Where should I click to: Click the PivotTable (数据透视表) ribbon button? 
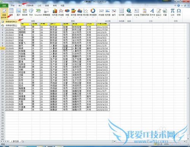4,13
